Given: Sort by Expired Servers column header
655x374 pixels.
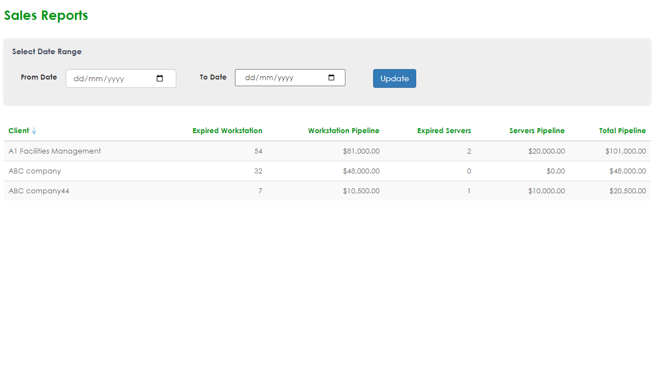Looking at the screenshot, I should tap(444, 131).
